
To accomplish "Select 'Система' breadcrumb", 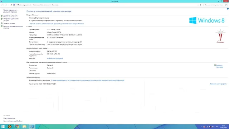I will click(x=55, y=5).
